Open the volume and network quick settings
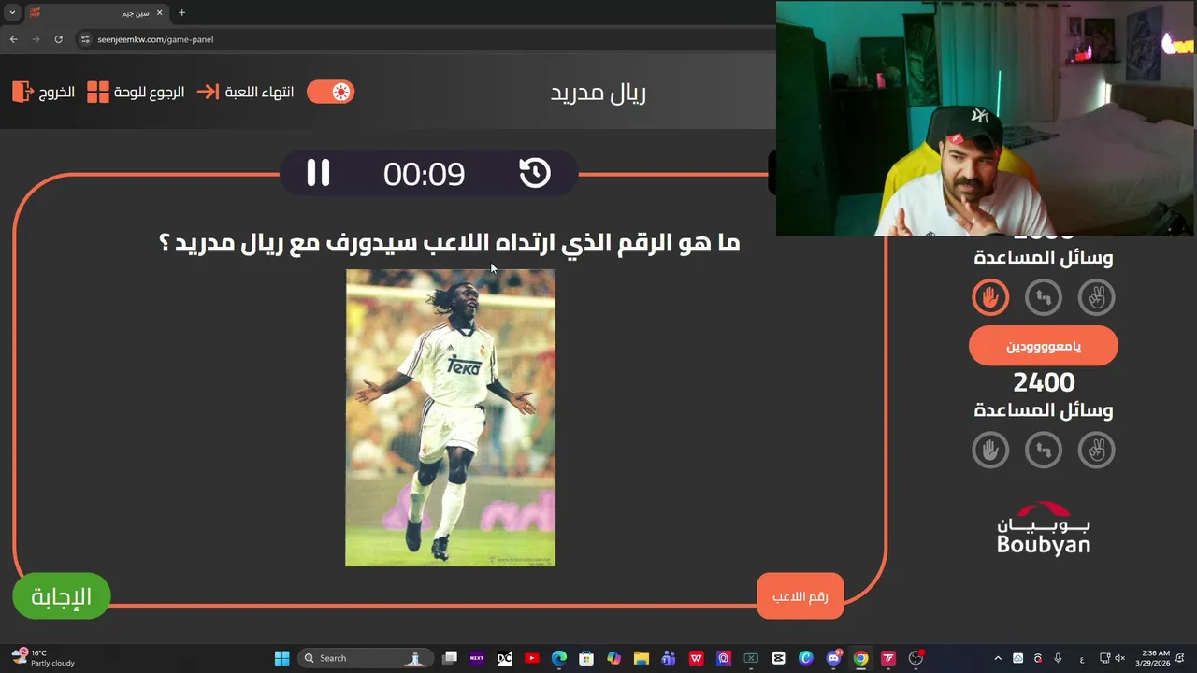Screen dimensions: 1197x673 [x=1112, y=658]
